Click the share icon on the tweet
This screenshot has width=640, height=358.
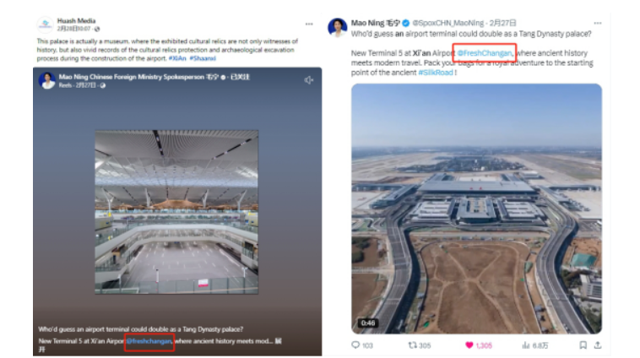pyautogui.click(x=598, y=344)
